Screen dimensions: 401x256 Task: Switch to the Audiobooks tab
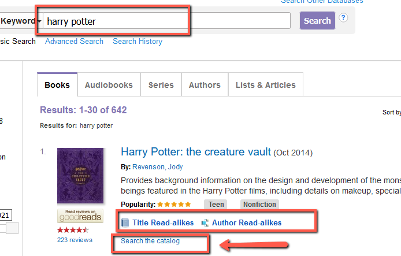109,85
